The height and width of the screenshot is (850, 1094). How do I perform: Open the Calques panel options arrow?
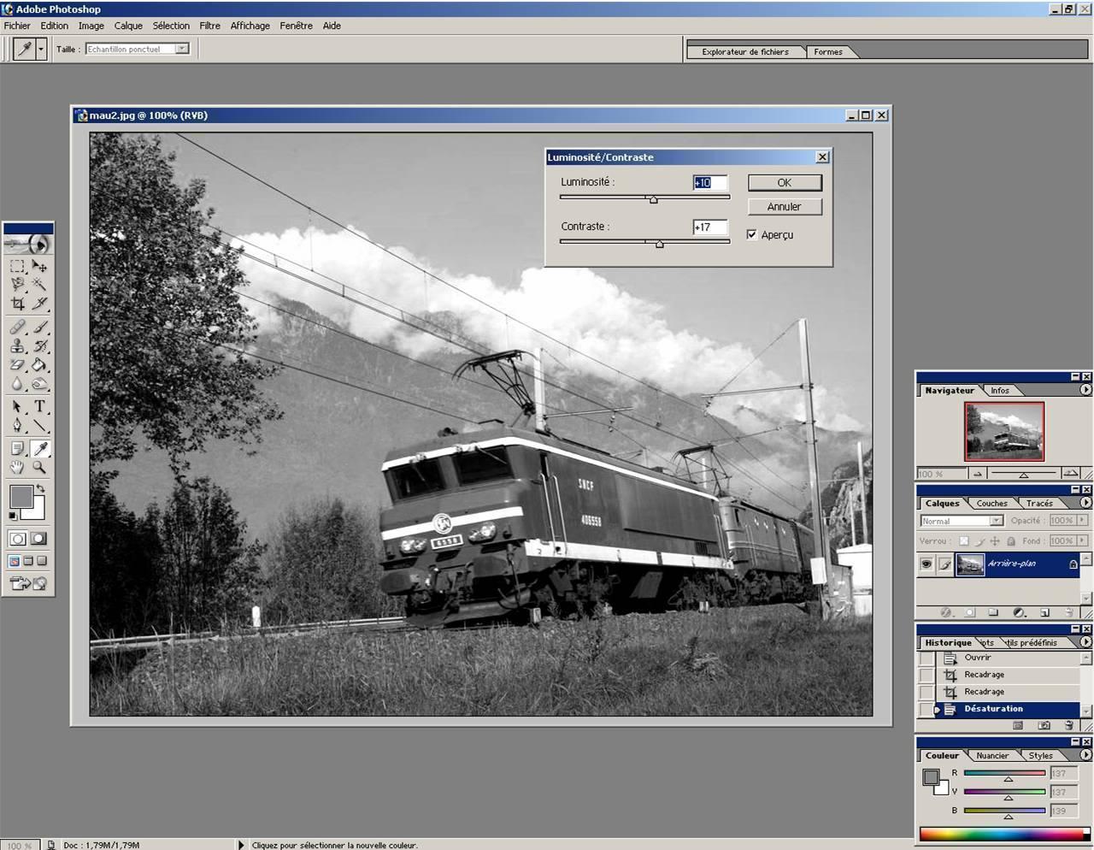point(1085,503)
